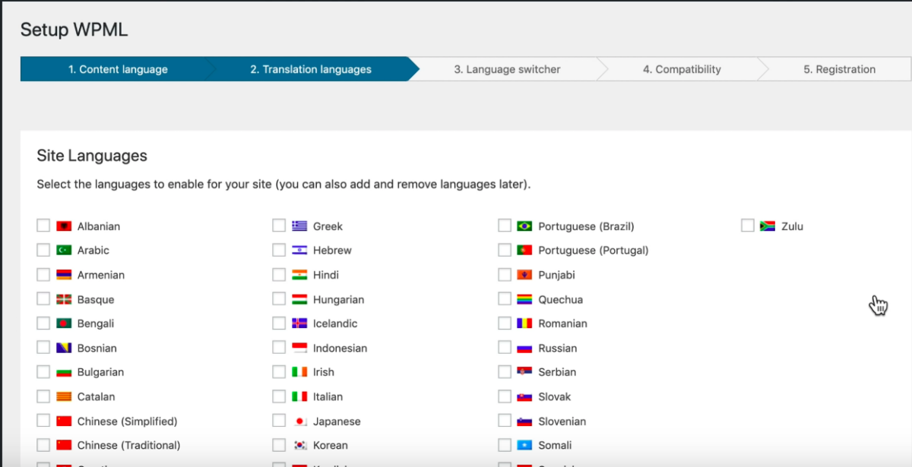
Task: Click the Italian flag icon
Action: [x=299, y=396]
